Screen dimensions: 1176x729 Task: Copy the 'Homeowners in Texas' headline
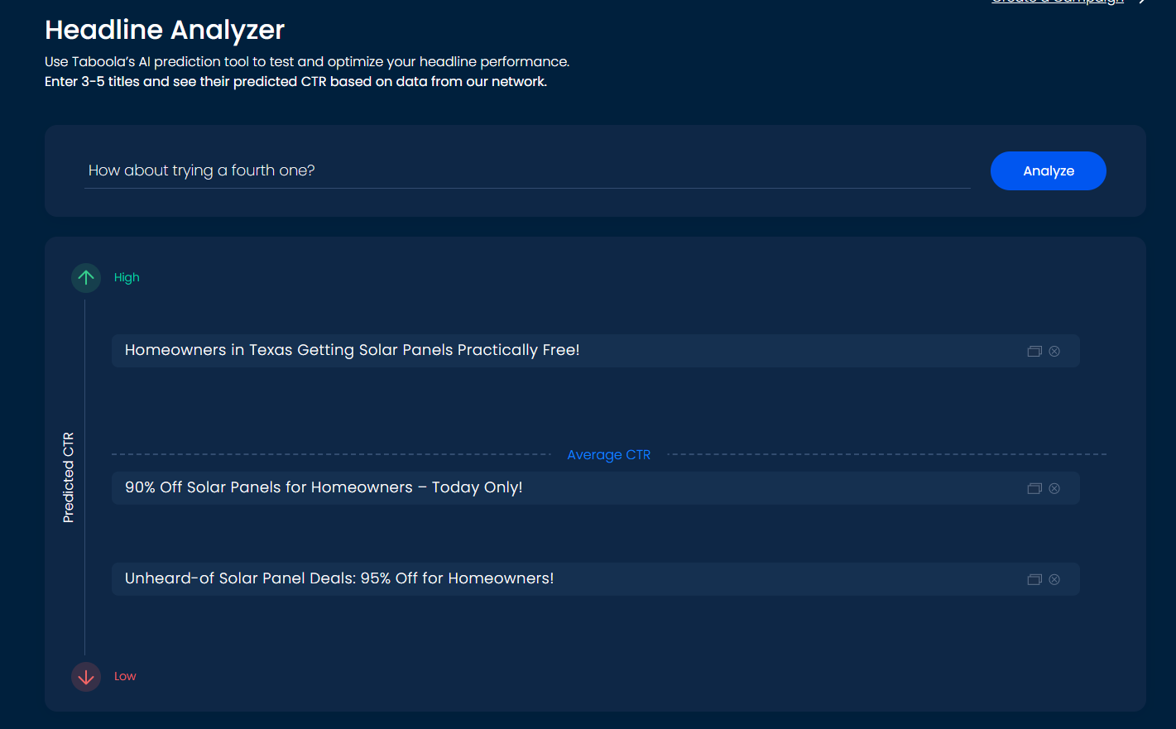[x=1034, y=351]
